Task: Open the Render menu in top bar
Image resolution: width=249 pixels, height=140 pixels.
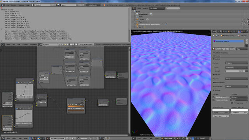Action: (x=14, y=5)
